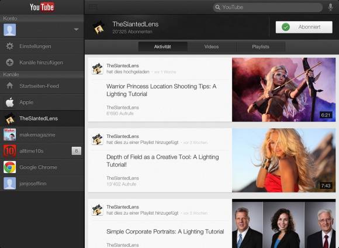
Task: Open the Startseiten-Feed home icon
Action: coord(9,86)
